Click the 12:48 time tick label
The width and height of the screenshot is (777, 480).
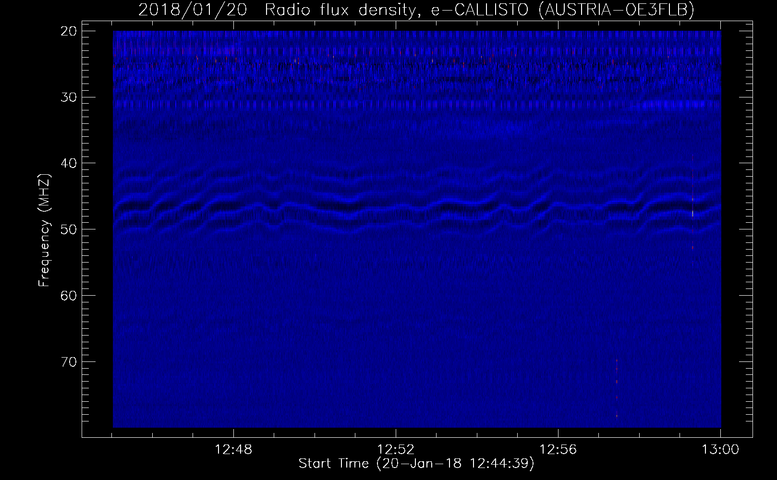[x=233, y=450]
